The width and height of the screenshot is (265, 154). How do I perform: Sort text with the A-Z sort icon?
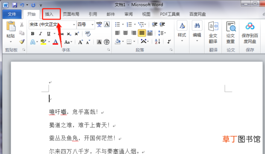(x=157, y=41)
